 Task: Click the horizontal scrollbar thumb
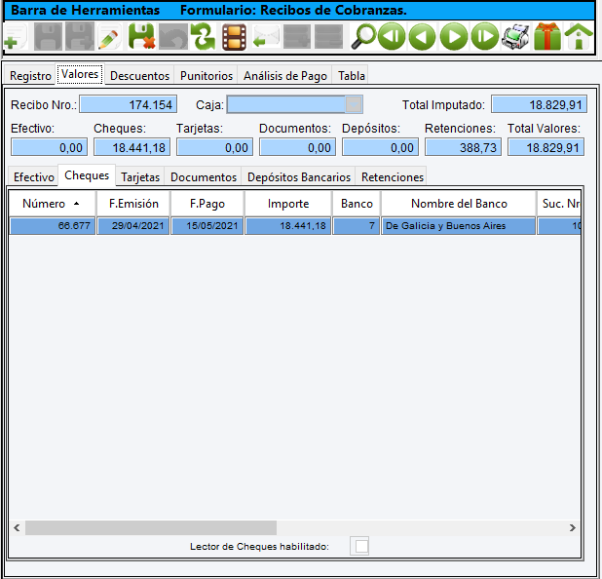[151, 527]
